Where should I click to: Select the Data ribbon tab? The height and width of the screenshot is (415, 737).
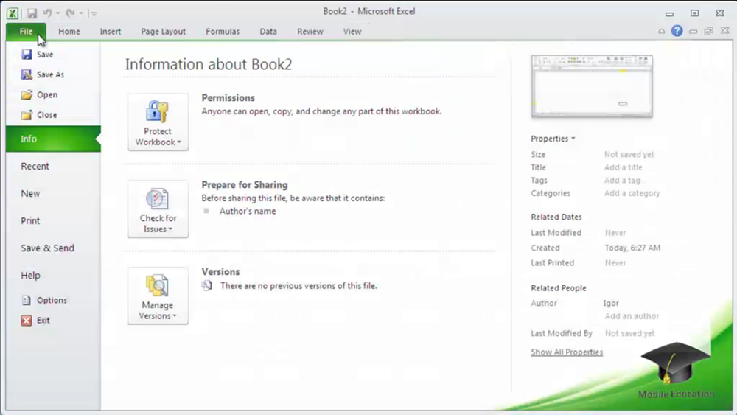tap(268, 32)
